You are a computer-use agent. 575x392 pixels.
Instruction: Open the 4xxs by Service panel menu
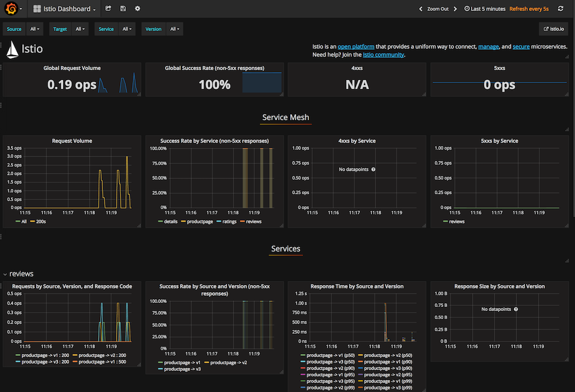[x=357, y=141]
